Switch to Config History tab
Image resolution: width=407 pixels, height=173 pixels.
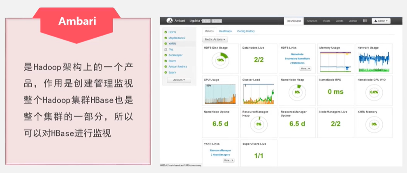coord(246,31)
